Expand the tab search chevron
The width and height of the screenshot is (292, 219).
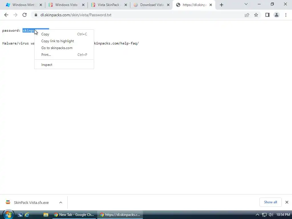click(x=246, y=4)
